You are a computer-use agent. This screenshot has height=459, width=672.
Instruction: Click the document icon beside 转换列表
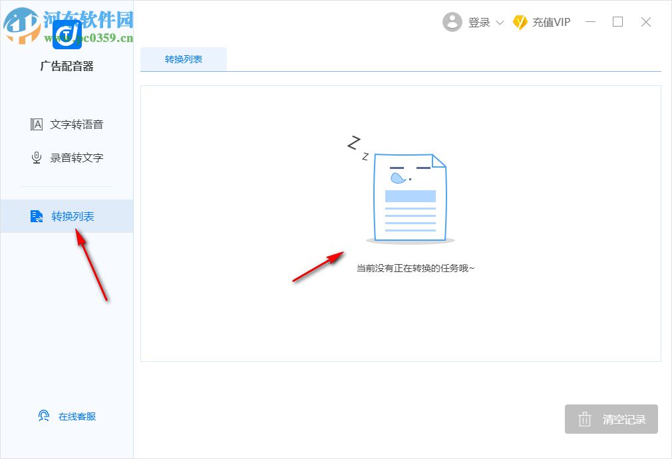tap(37, 216)
